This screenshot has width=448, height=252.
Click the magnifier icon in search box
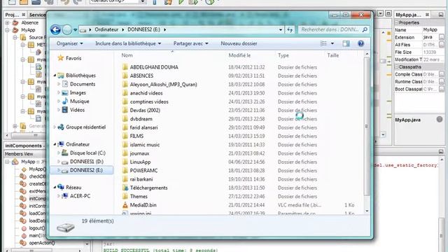point(365,29)
